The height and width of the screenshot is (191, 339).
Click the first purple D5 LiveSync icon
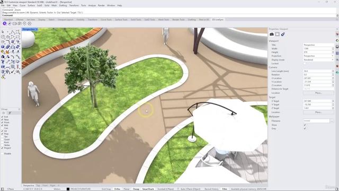(x=5, y=23)
